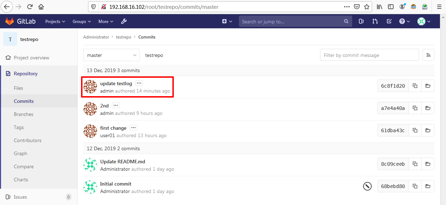Click commit hash 6c8f1d20
This screenshot has height=205, width=446.
click(x=393, y=86)
